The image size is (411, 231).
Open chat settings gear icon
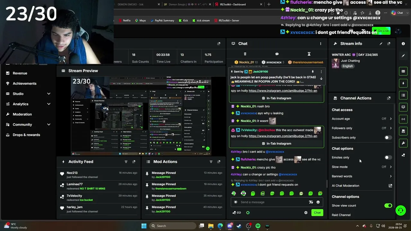pyautogui.click(x=306, y=213)
